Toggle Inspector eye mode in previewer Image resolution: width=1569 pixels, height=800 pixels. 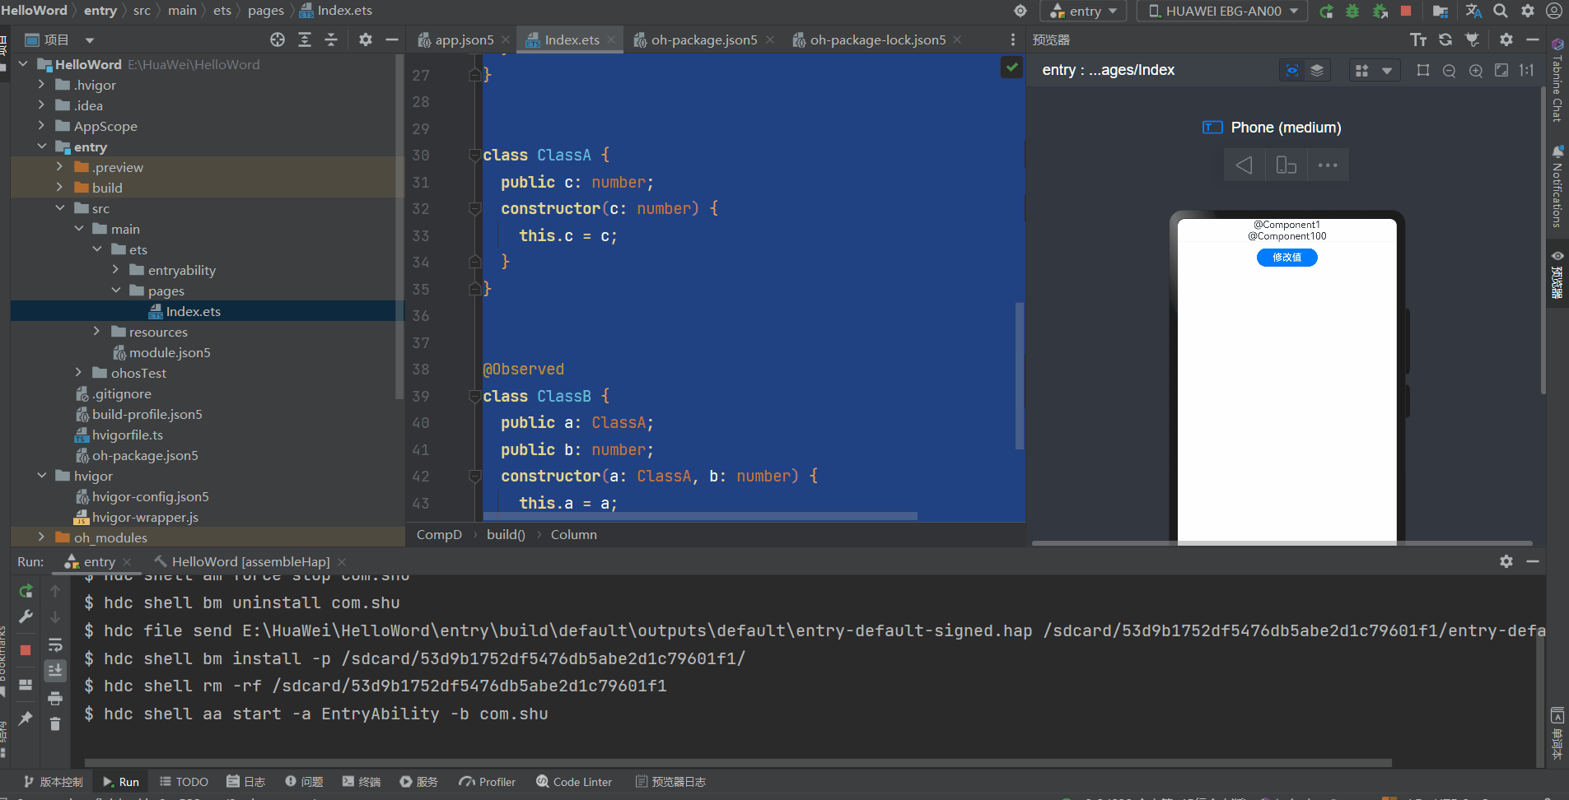1292,71
